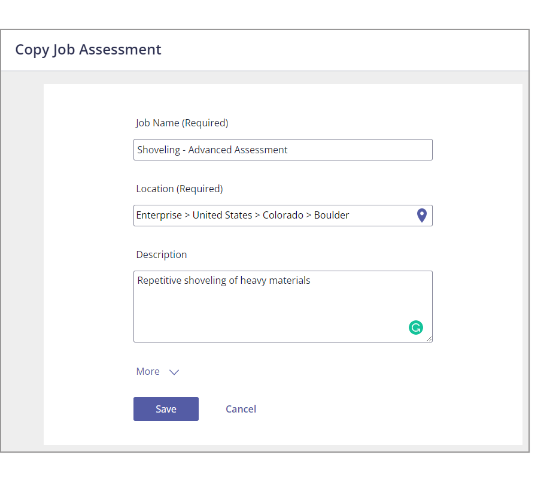559x482 pixels.
Task: Expand options with the More chevron arrow
Action: tap(174, 372)
